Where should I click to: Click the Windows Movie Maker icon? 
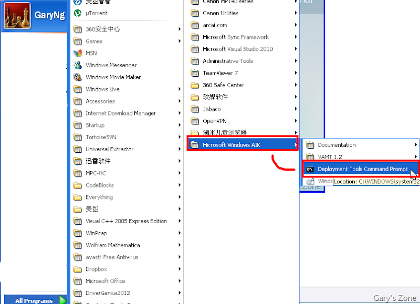pyautogui.click(x=78, y=77)
